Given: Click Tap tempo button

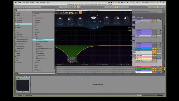Looking at the screenshot, I should [20, 7].
